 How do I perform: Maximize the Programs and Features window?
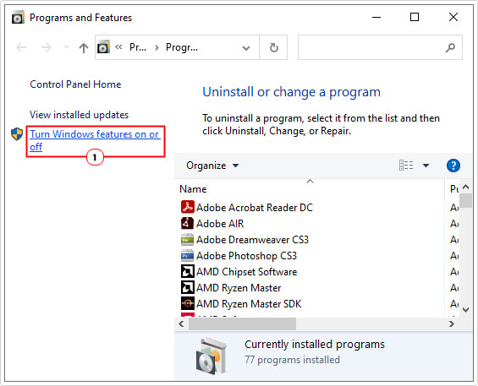[x=415, y=18]
